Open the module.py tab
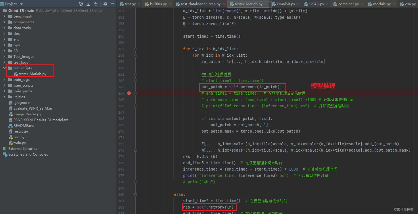This screenshot has height=214, width=418. click(x=382, y=4)
